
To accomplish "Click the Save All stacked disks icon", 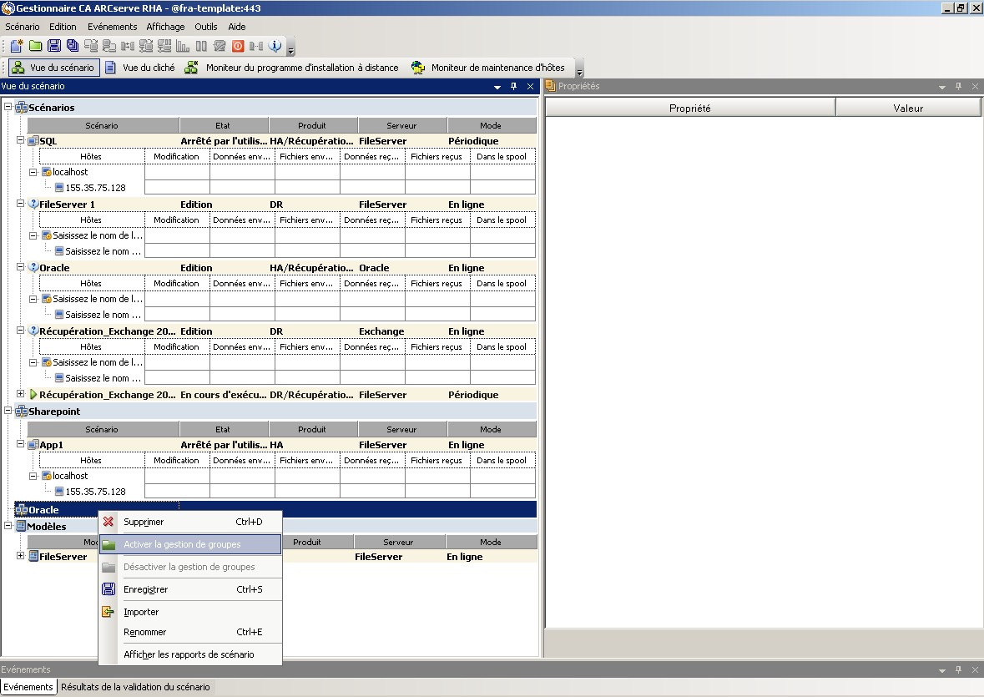I will point(73,46).
